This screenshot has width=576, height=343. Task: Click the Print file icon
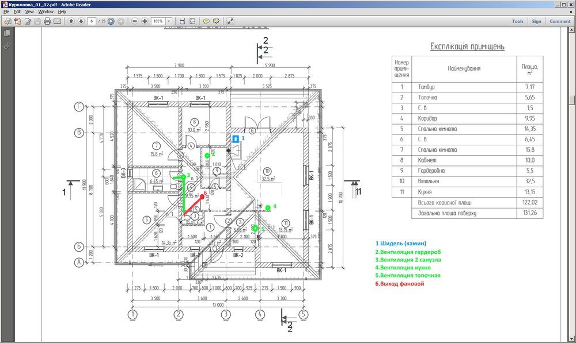pyautogui.click(x=47, y=21)
